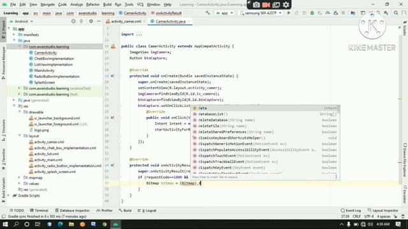Click the Stop square toolbar icon
This screenshot has width=408, height=229.
343,13
